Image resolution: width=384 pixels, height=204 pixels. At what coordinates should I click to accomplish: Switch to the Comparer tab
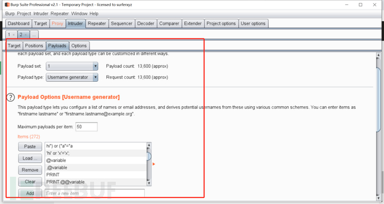coord(169,23)
